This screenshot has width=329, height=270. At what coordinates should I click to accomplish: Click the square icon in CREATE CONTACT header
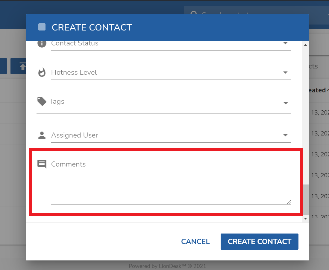click(x=42, y=27)
